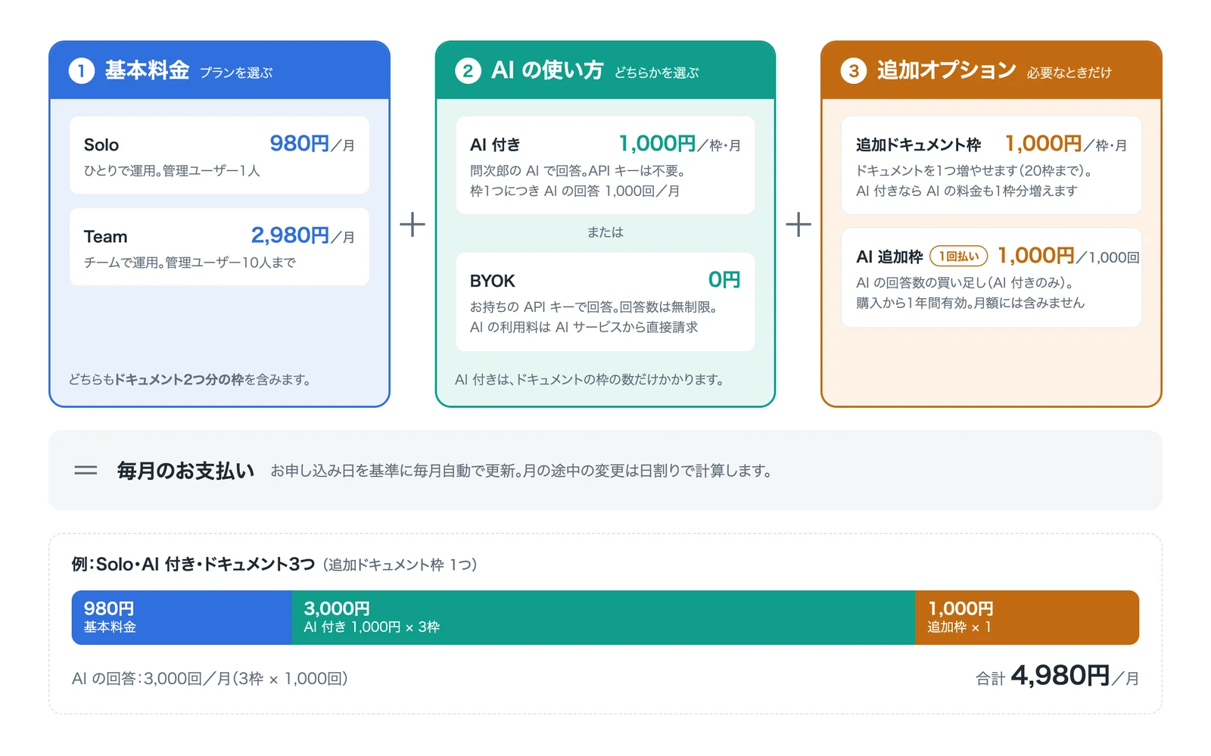Viewport: 1211px width, 756px height.
Task: Click the plus sign between AI and 追加オプション panels
Action: point(799,225)
